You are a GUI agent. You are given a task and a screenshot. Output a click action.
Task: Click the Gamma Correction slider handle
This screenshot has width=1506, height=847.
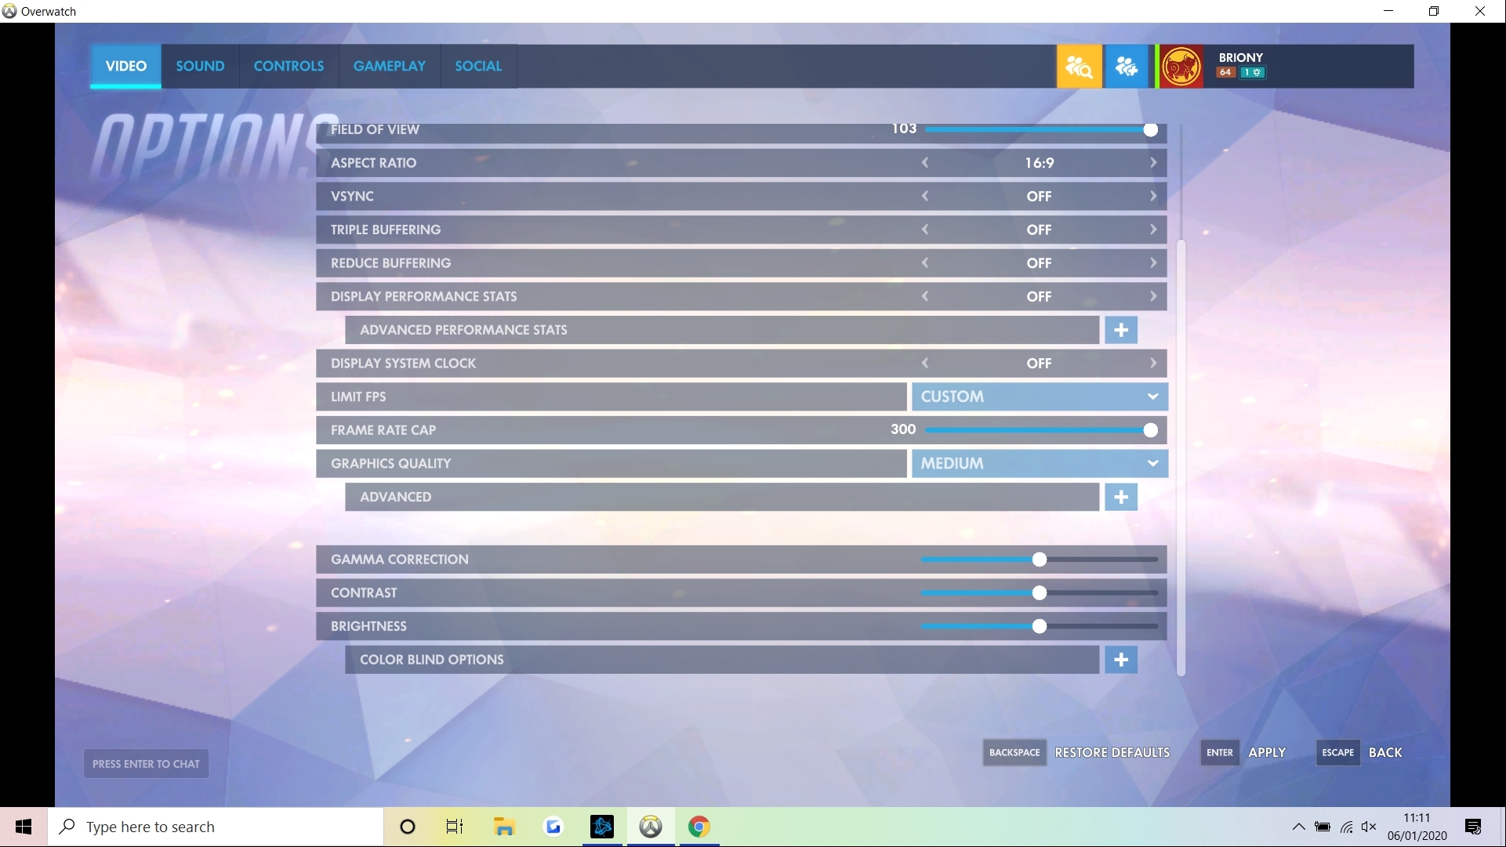1039,559
